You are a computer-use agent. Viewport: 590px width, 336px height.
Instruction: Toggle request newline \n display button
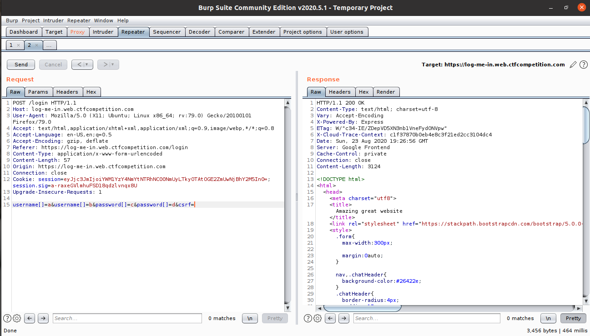pyautogui.click(x=250, y=318)
